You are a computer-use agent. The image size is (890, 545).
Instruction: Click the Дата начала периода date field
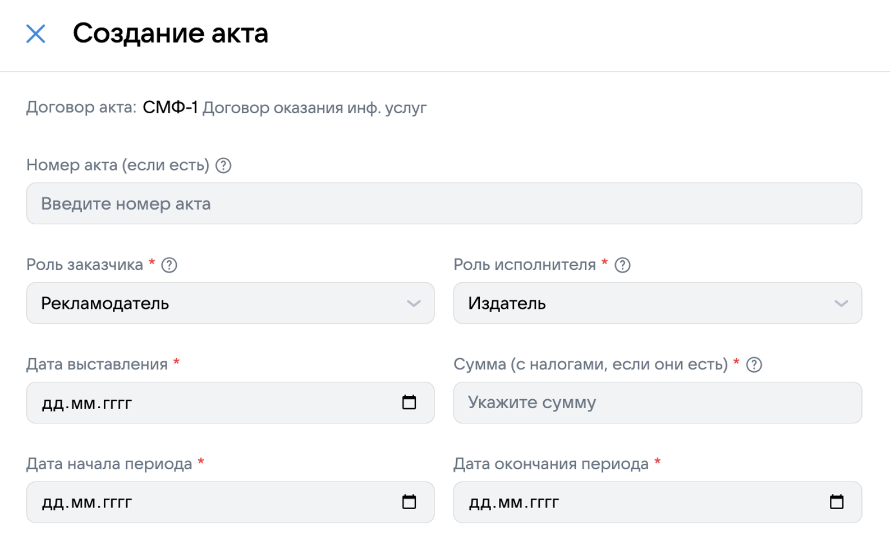coord(230,502)
